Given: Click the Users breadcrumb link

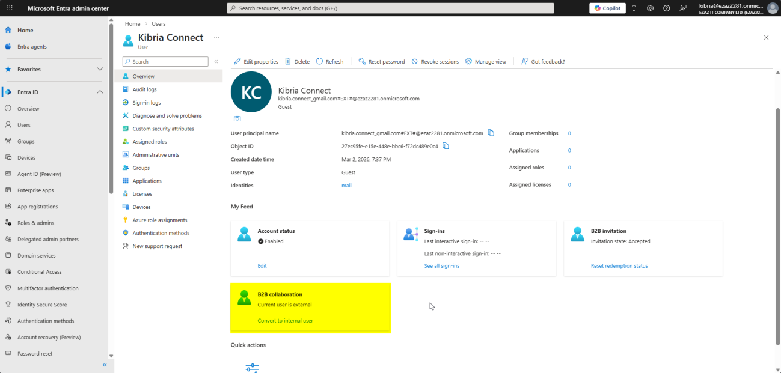Looking at the screenshot, I should click(158, 23).
